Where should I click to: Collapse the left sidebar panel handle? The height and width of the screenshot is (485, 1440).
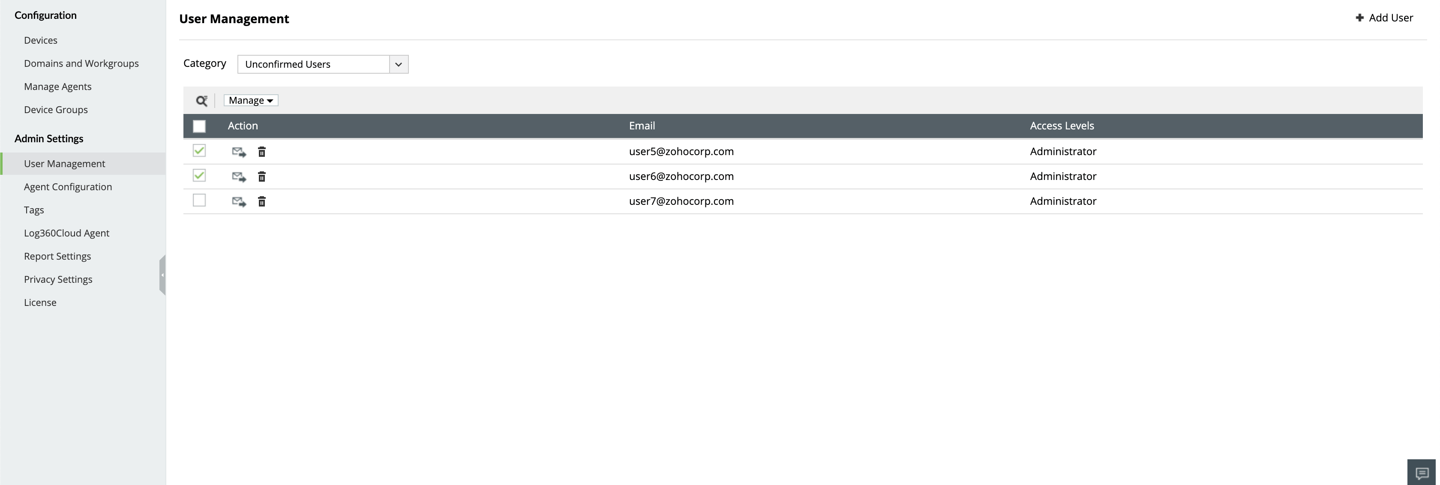click(x=162, y=275)
